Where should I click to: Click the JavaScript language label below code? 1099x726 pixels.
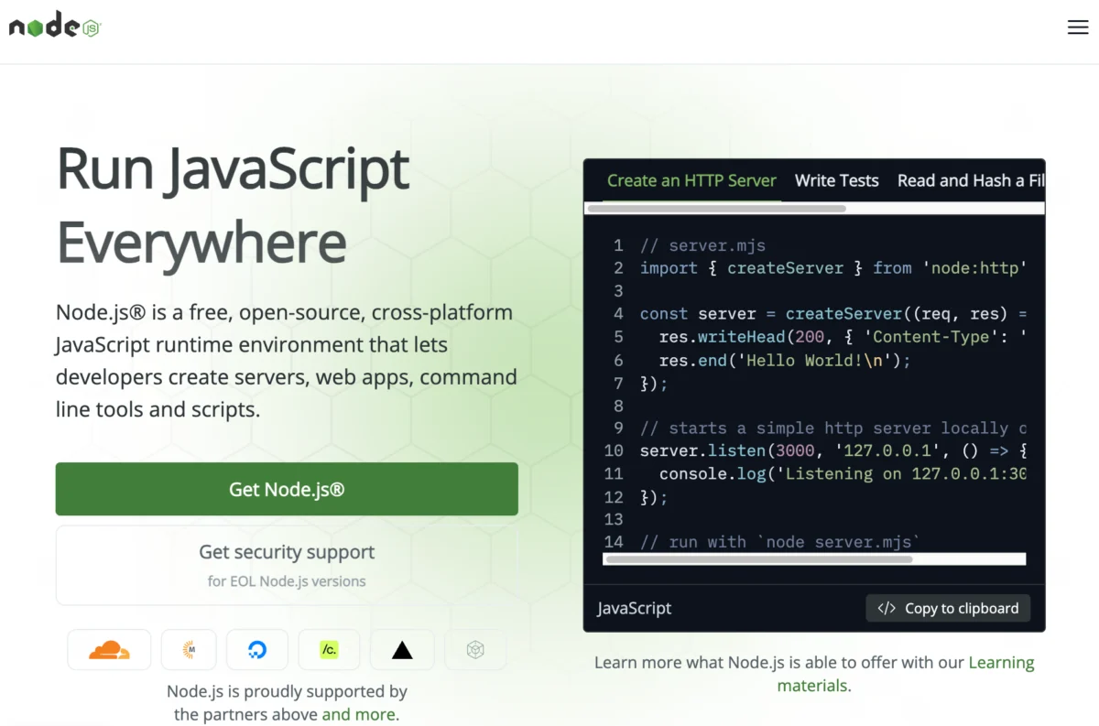635,608
